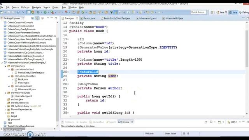Collapse the com.infotech.entities package
Image resolution: width=249 pixels, height=140 pixels.
[x=9, y=76]
